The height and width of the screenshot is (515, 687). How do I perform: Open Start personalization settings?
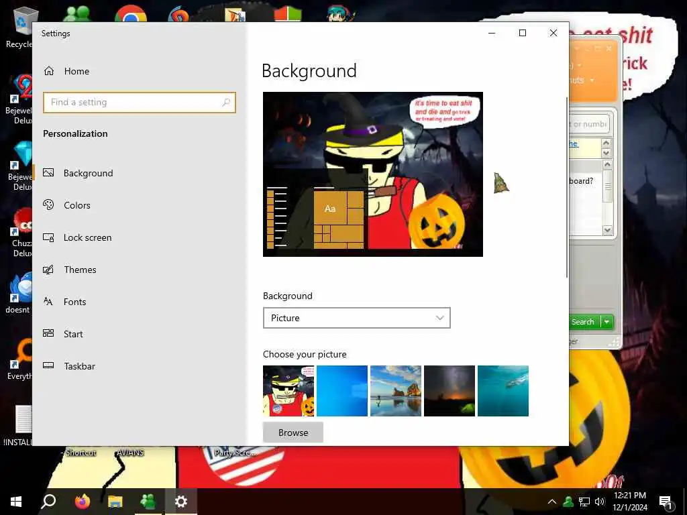pyautogui.click(x=72, y=334)
